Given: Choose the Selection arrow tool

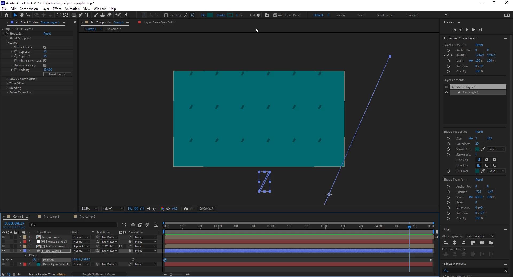Looking at the screenshot, I should click(x=15, y=15).
